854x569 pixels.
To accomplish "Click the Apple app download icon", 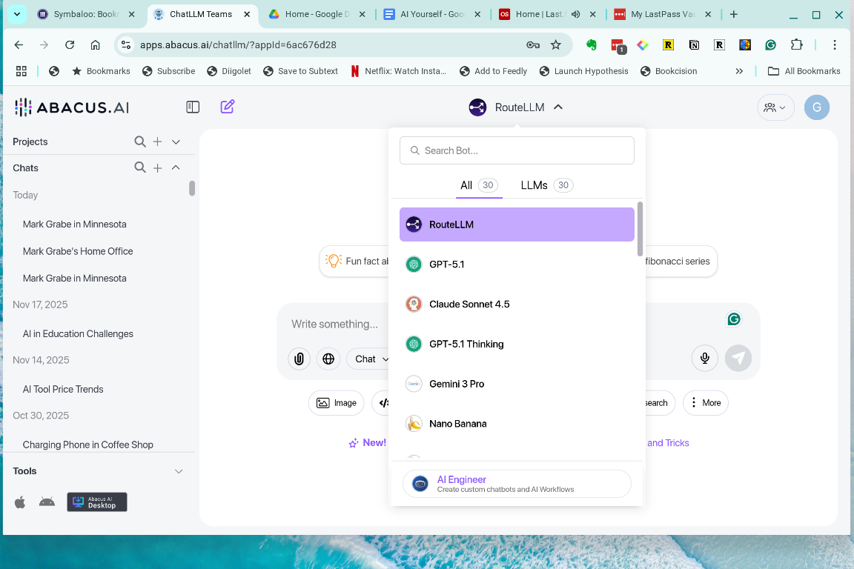I will click(x=20, y=502).
